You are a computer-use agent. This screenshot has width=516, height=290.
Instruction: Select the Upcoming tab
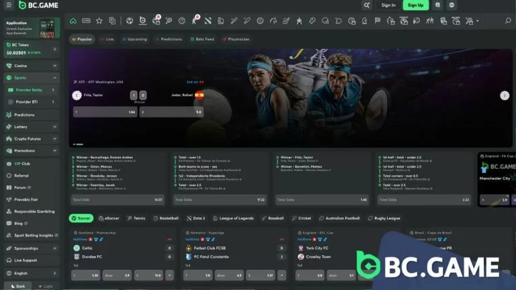pos(134,39)
